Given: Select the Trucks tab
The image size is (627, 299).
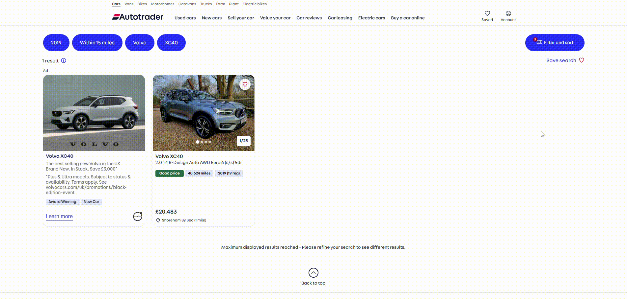Looking at the screenshot, I should pos(206,4).
